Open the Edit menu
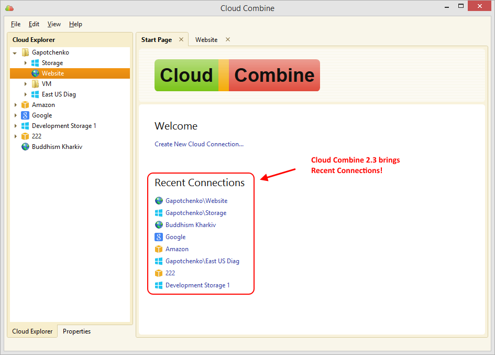 tap(34, 24)
